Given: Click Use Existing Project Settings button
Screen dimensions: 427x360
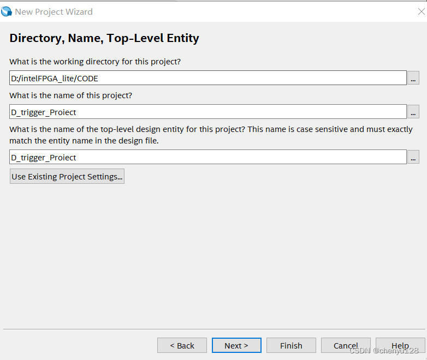Looking at the screenshot, I should pyautogui.click(x=67, y=176).
